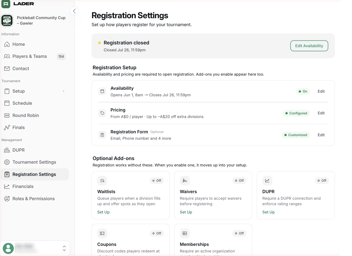
Task: Click the Availability On status badge
Action: point(303,91)
